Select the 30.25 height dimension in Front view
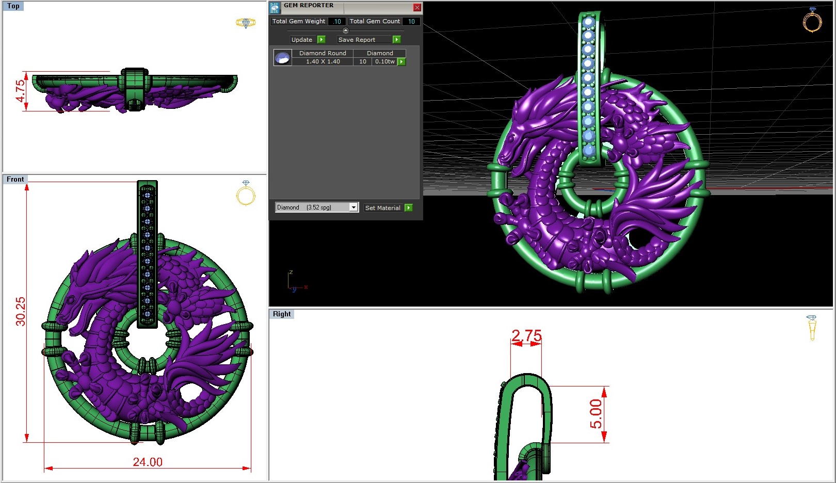This screenshot has height=483, width=836. click(x=20, y=311)
